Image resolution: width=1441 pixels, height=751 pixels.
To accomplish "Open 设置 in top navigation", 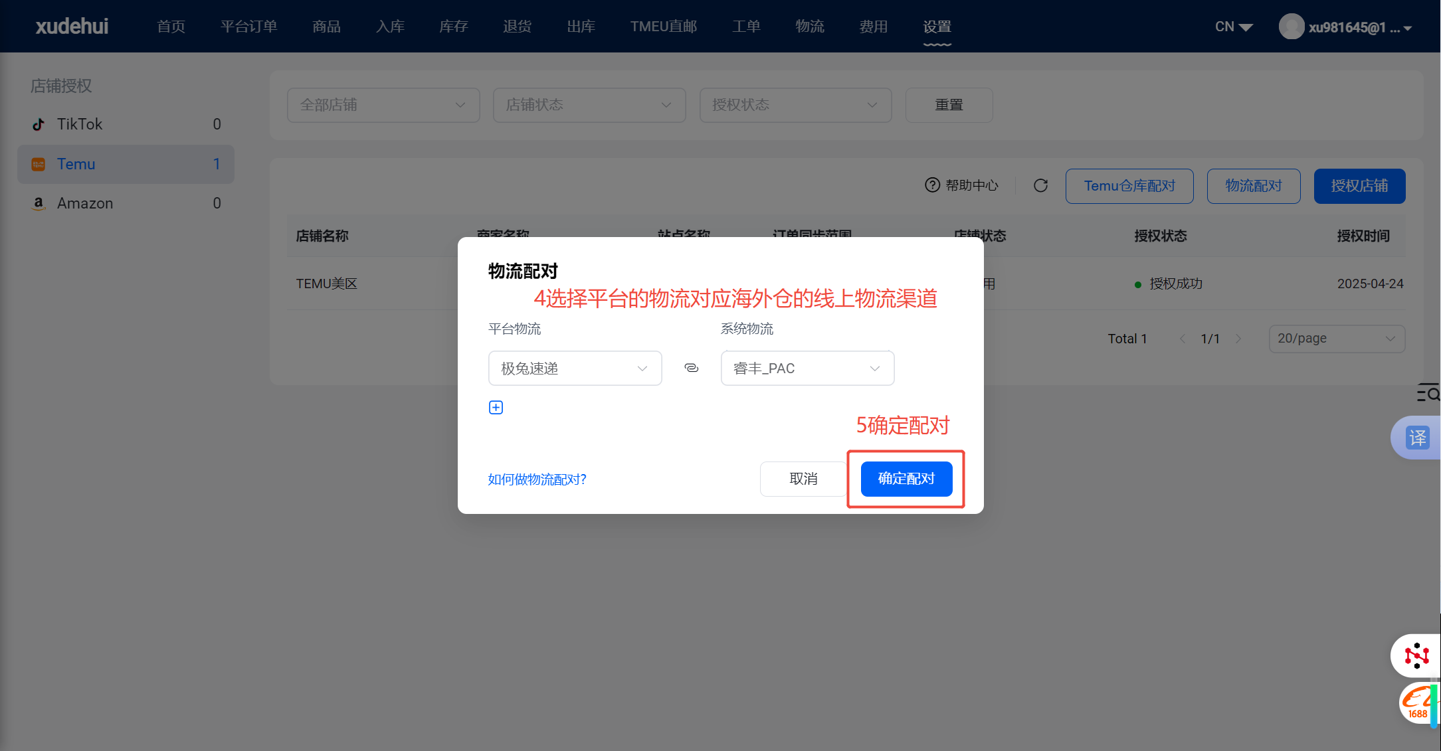I will pos(937,27).
